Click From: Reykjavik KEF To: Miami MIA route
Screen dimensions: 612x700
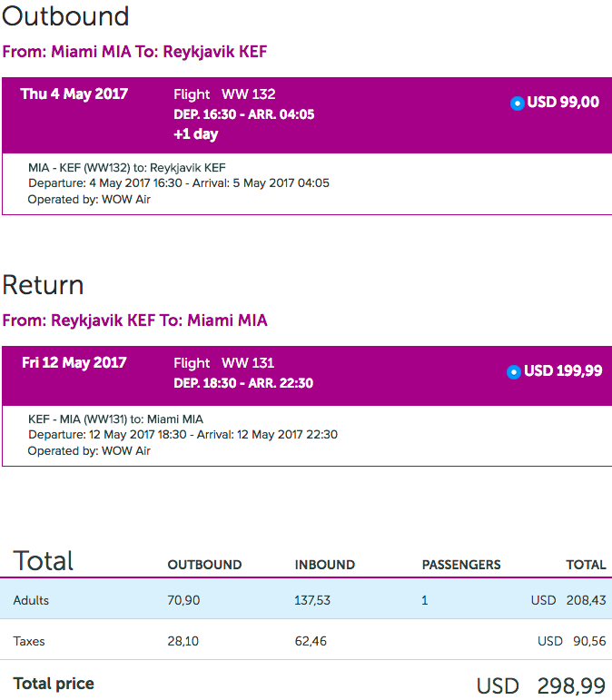[x=134, y=320]
